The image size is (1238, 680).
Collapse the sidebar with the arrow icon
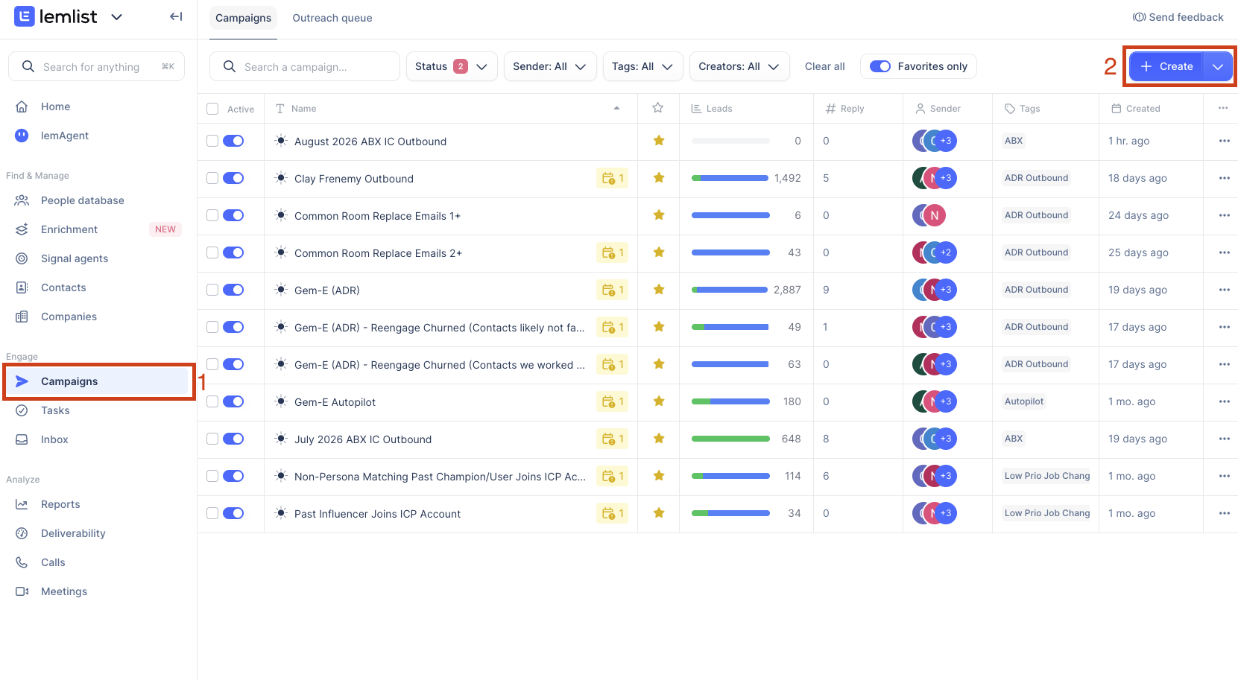[x=176, y=16]
